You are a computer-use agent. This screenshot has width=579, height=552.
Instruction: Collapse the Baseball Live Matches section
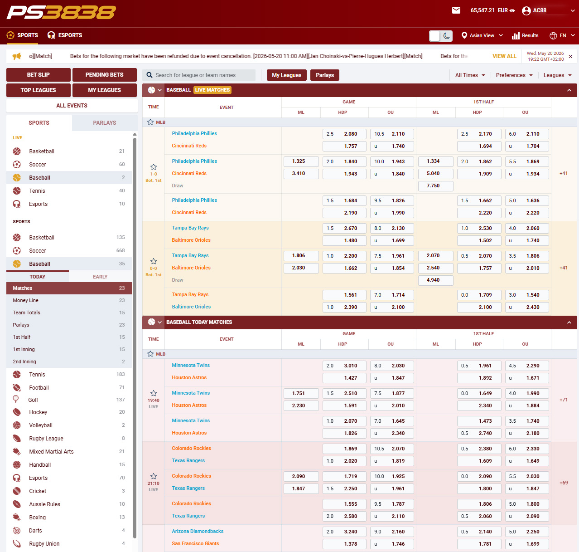pos(569,90)
